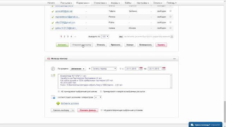Enable НЕ принадлежат выбранным рассылкам checkbox

pyautogui.click(x=59, y=91)
